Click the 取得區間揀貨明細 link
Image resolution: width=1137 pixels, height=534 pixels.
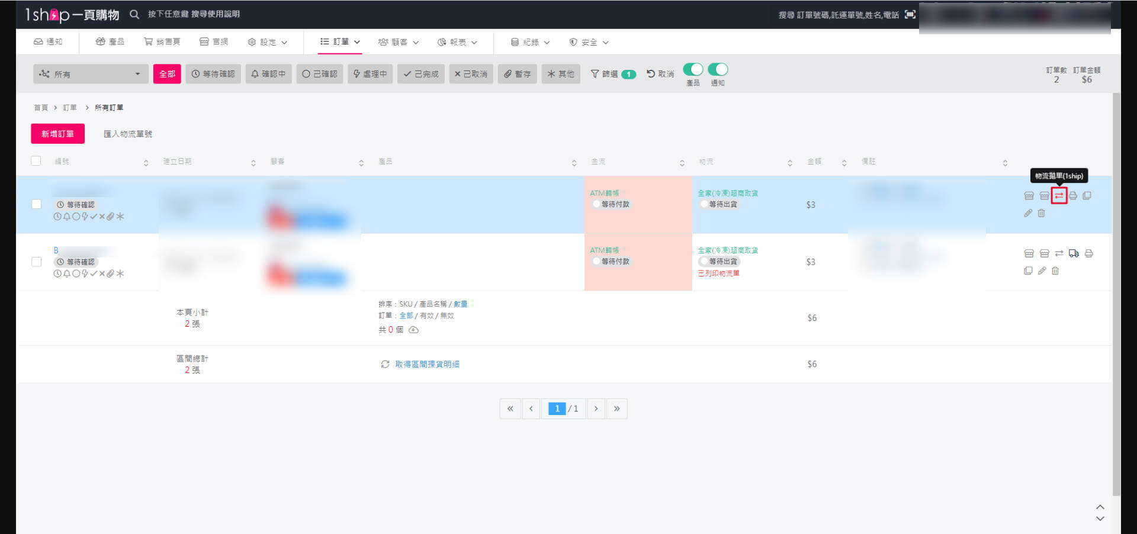(x=426, y=364)
